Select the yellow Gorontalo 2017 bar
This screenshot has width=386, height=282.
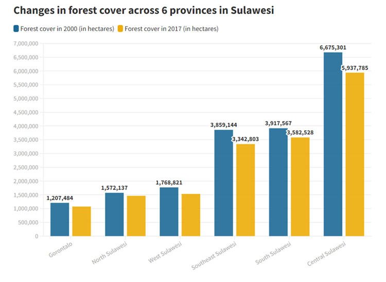81,221
